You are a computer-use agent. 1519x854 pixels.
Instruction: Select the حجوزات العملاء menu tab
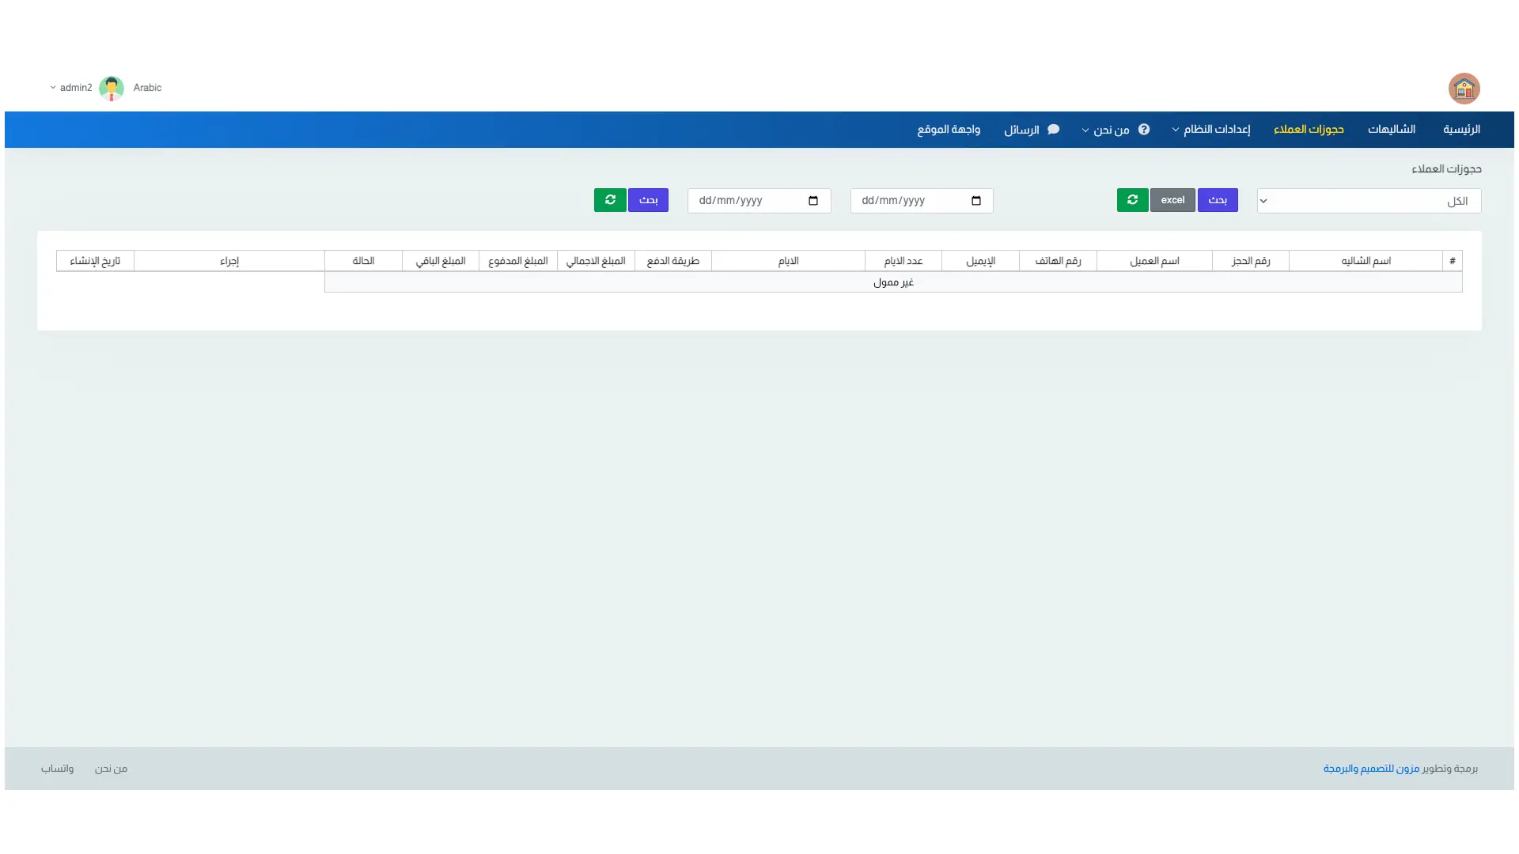1308,130
